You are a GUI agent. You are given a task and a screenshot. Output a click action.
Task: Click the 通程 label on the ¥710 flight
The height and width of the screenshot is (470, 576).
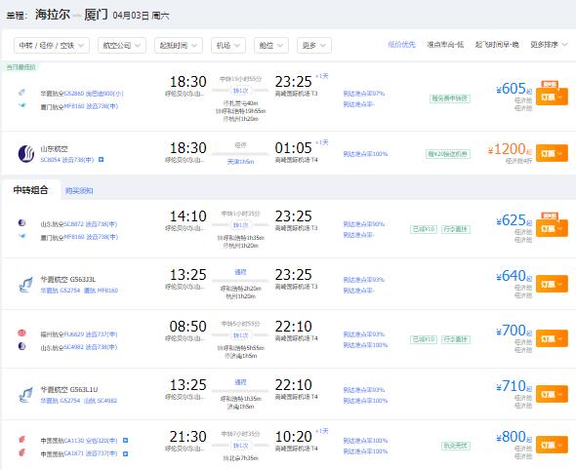(240, 382)
